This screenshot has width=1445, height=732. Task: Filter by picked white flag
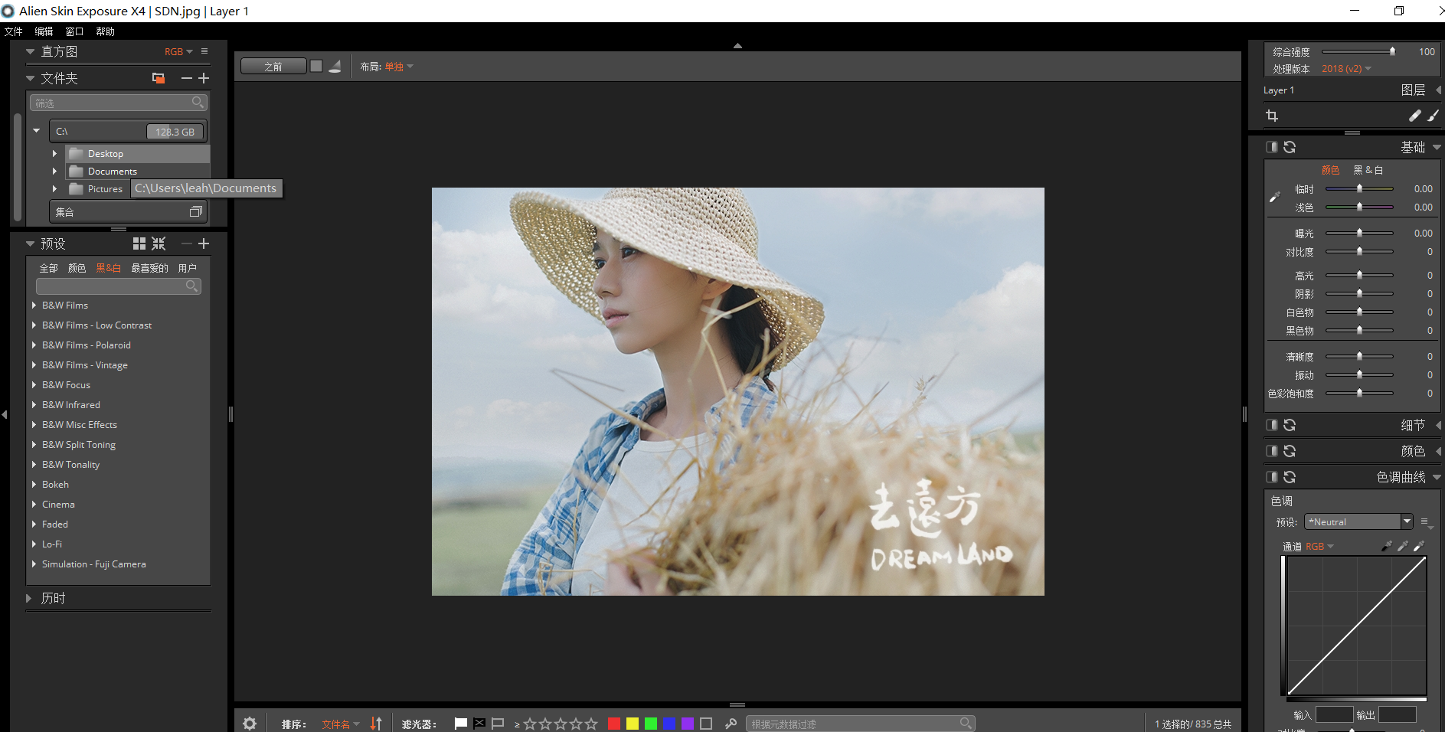[x=460, y=724]
